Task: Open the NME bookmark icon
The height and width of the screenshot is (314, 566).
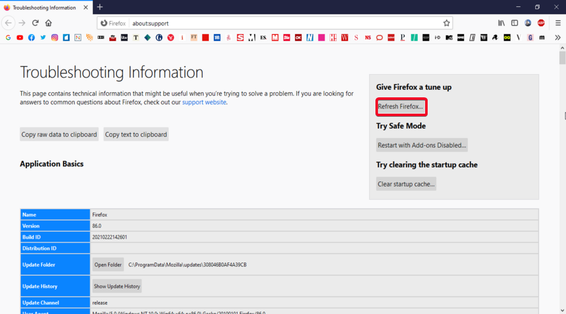Action: [x=460, y=38]
